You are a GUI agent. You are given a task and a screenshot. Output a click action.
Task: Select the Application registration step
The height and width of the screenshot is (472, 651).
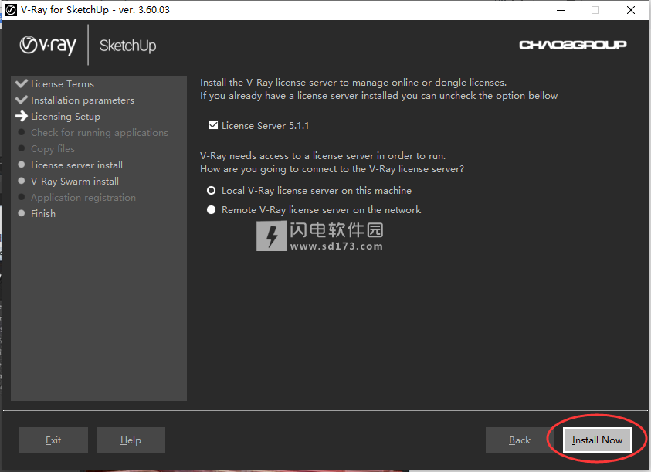pos(83,197)
